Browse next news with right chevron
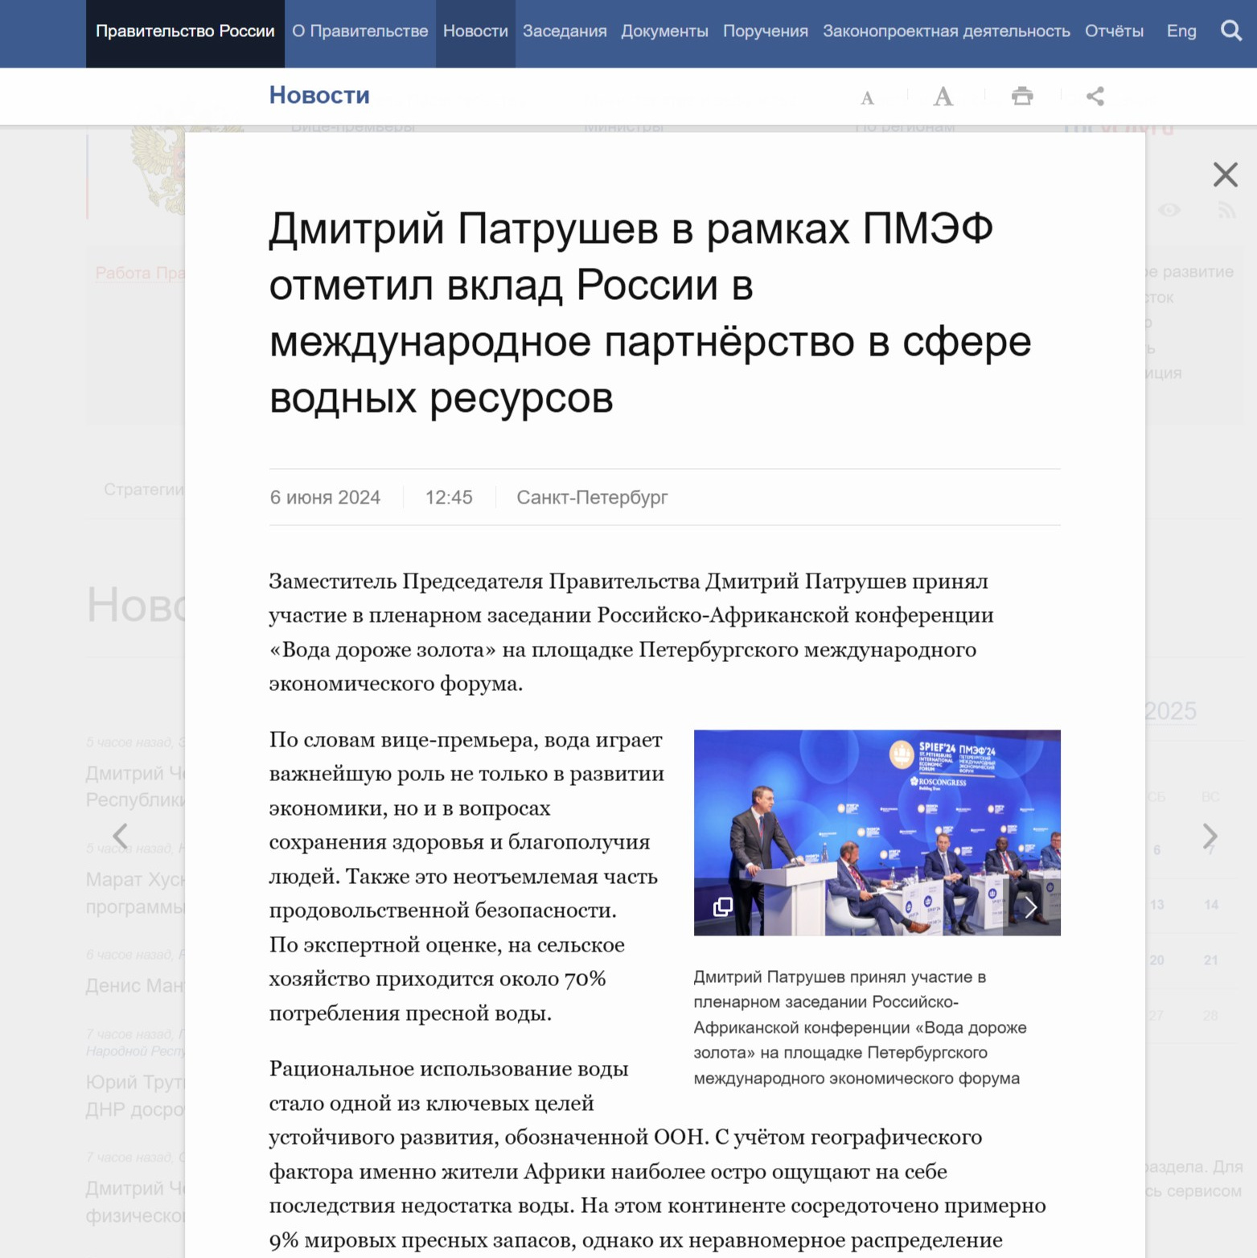 coord(1211,837)
